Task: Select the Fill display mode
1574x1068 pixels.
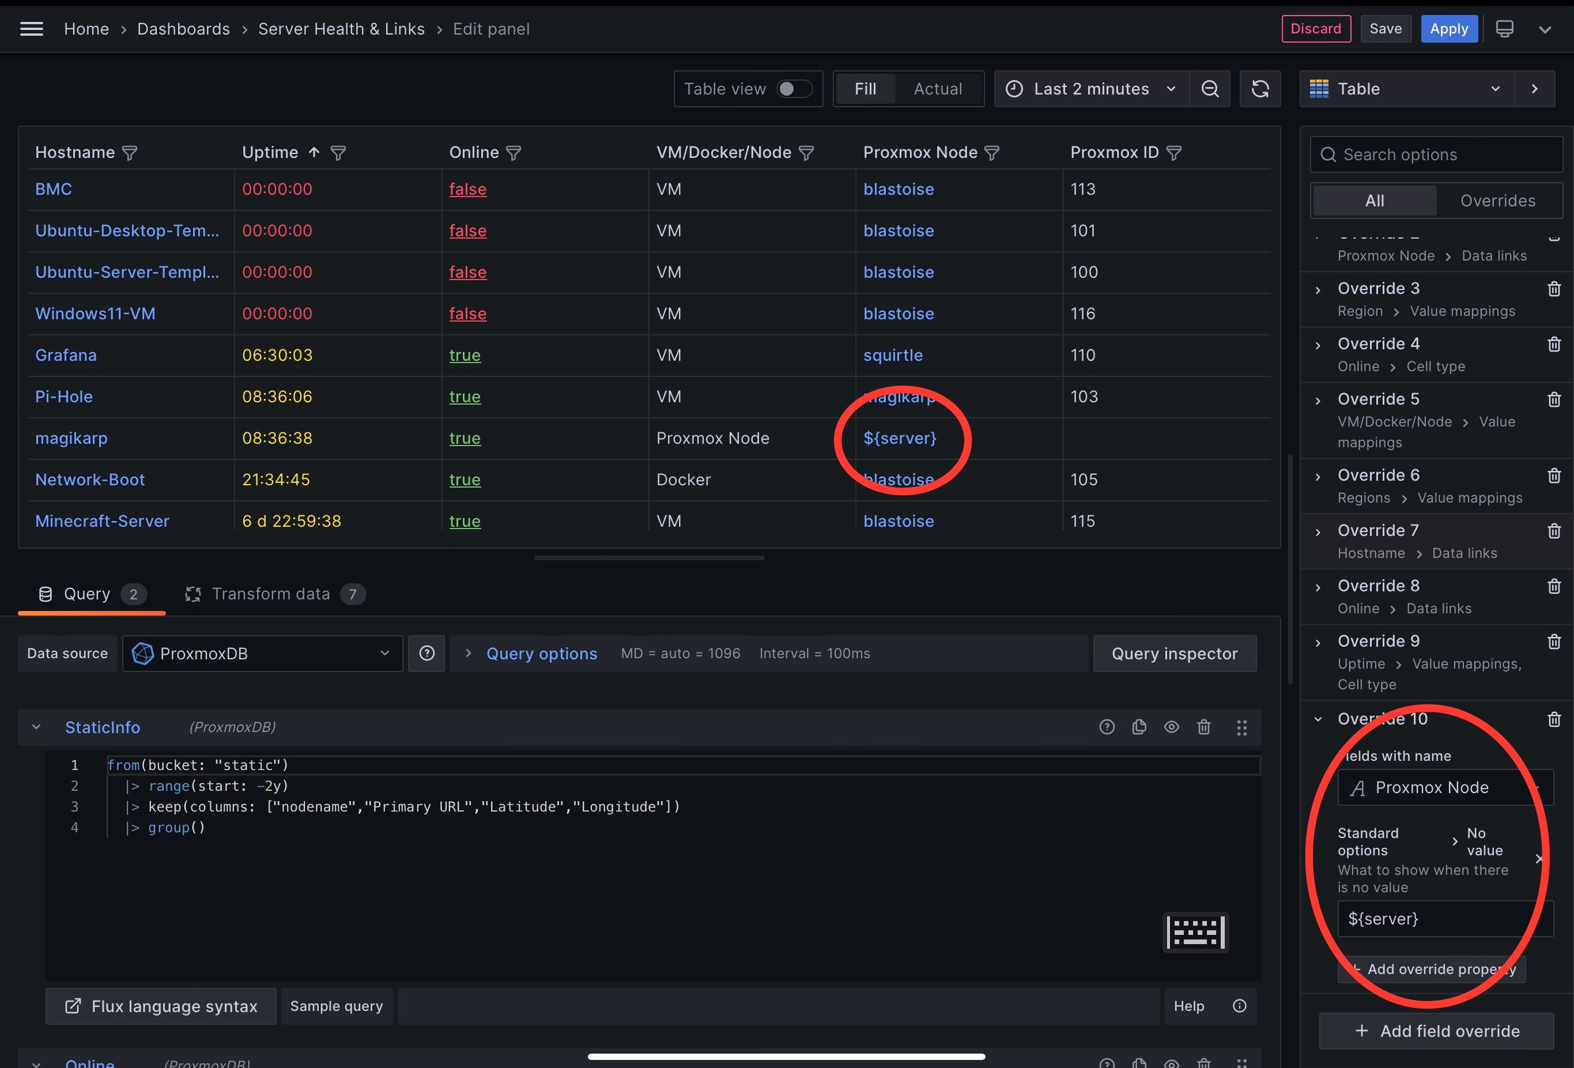Action: (x=865, y=89)
